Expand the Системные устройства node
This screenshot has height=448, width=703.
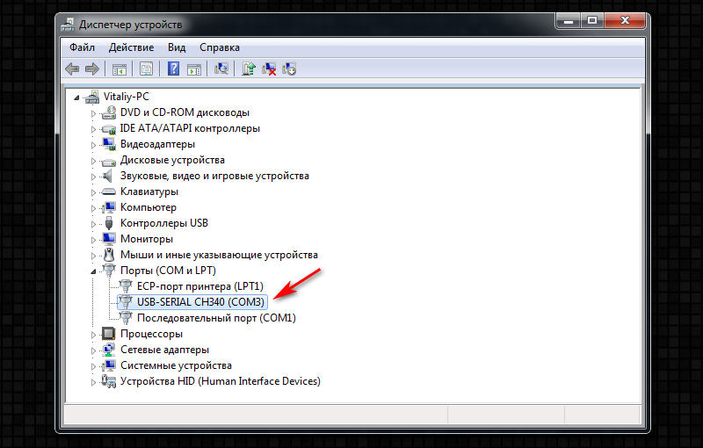click(x=93, y=366)
